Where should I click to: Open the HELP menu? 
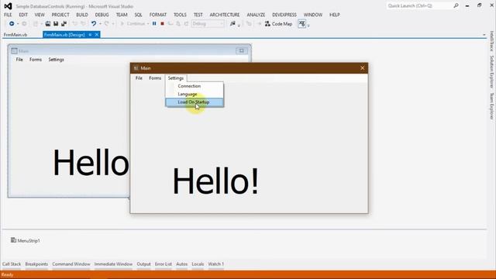[334, 15]
